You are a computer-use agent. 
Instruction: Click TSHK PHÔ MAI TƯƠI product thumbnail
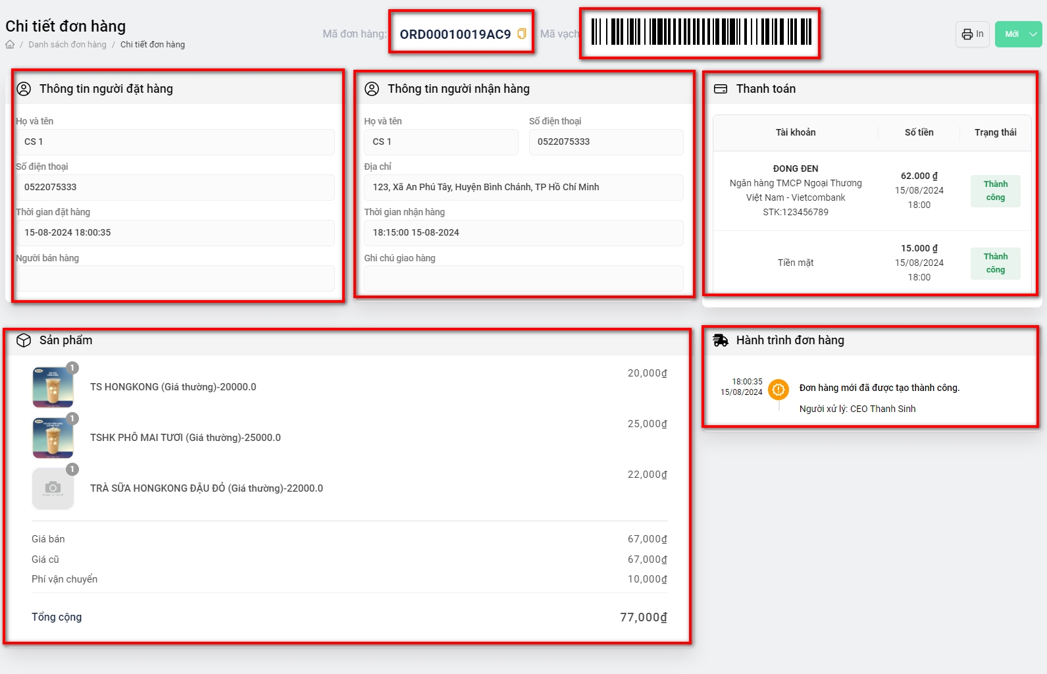point(53,438)
